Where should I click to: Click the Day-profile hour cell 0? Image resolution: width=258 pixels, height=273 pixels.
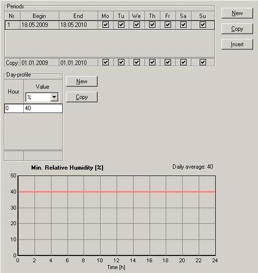click(14, 108)
